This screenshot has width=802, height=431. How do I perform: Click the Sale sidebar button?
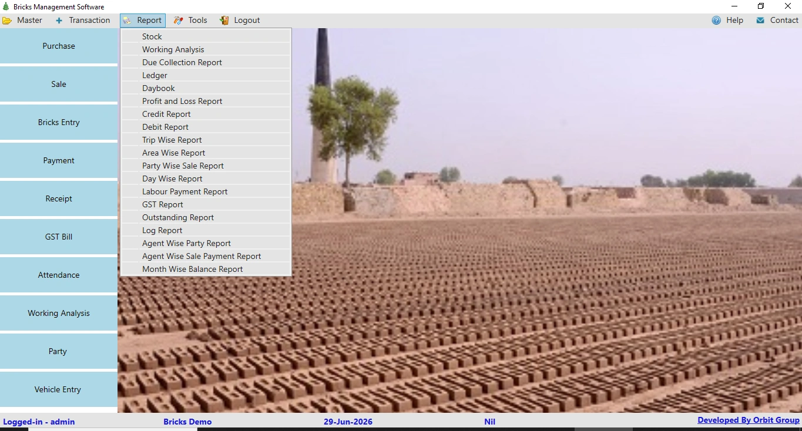59,84
